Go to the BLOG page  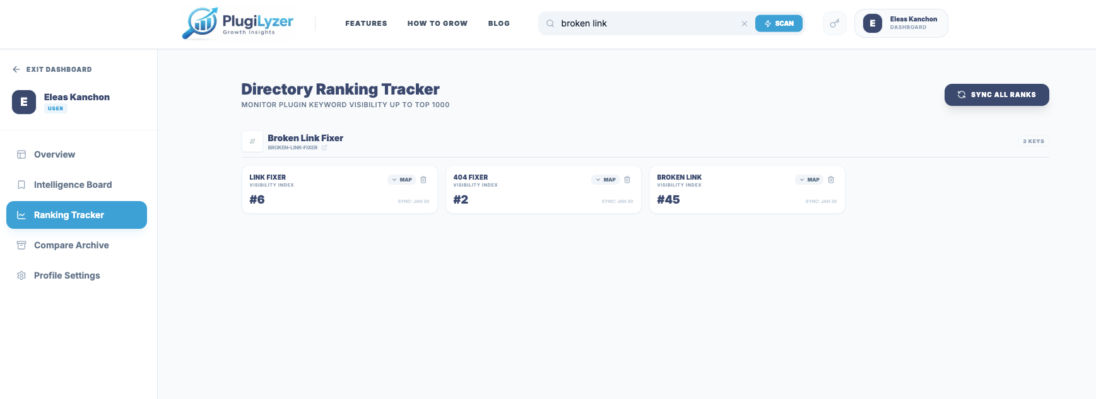pyautogui.click(x=498, y=23)
